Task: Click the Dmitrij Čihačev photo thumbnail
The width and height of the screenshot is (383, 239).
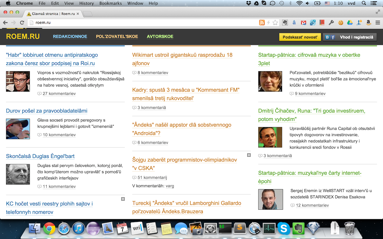Action: click(270, 137)
